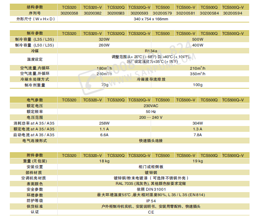This screenshot has height=219, width=259.
Task: Click the 50 Hz rated frequency value
Action: pyautogui.click(x=151, y=111)
